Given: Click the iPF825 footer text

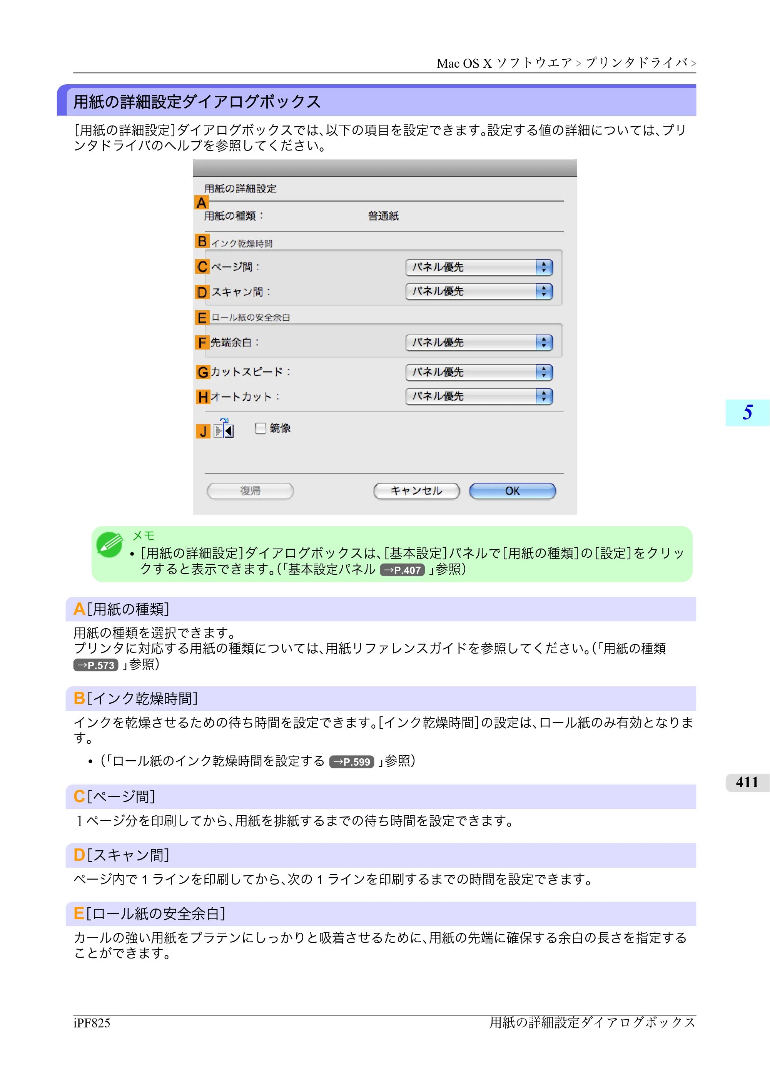Looking at the screenshot, I should click(x=92, y=1023).
